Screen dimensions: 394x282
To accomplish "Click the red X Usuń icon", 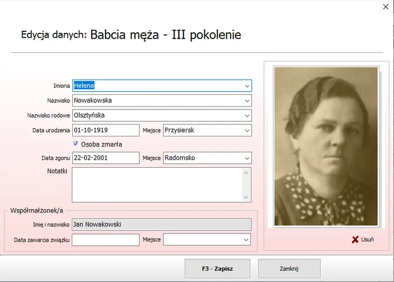I will (x=355, y=239).
